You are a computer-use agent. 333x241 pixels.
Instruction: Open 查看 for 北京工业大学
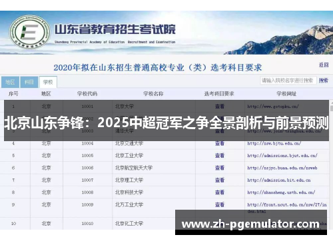click(220, 156)
